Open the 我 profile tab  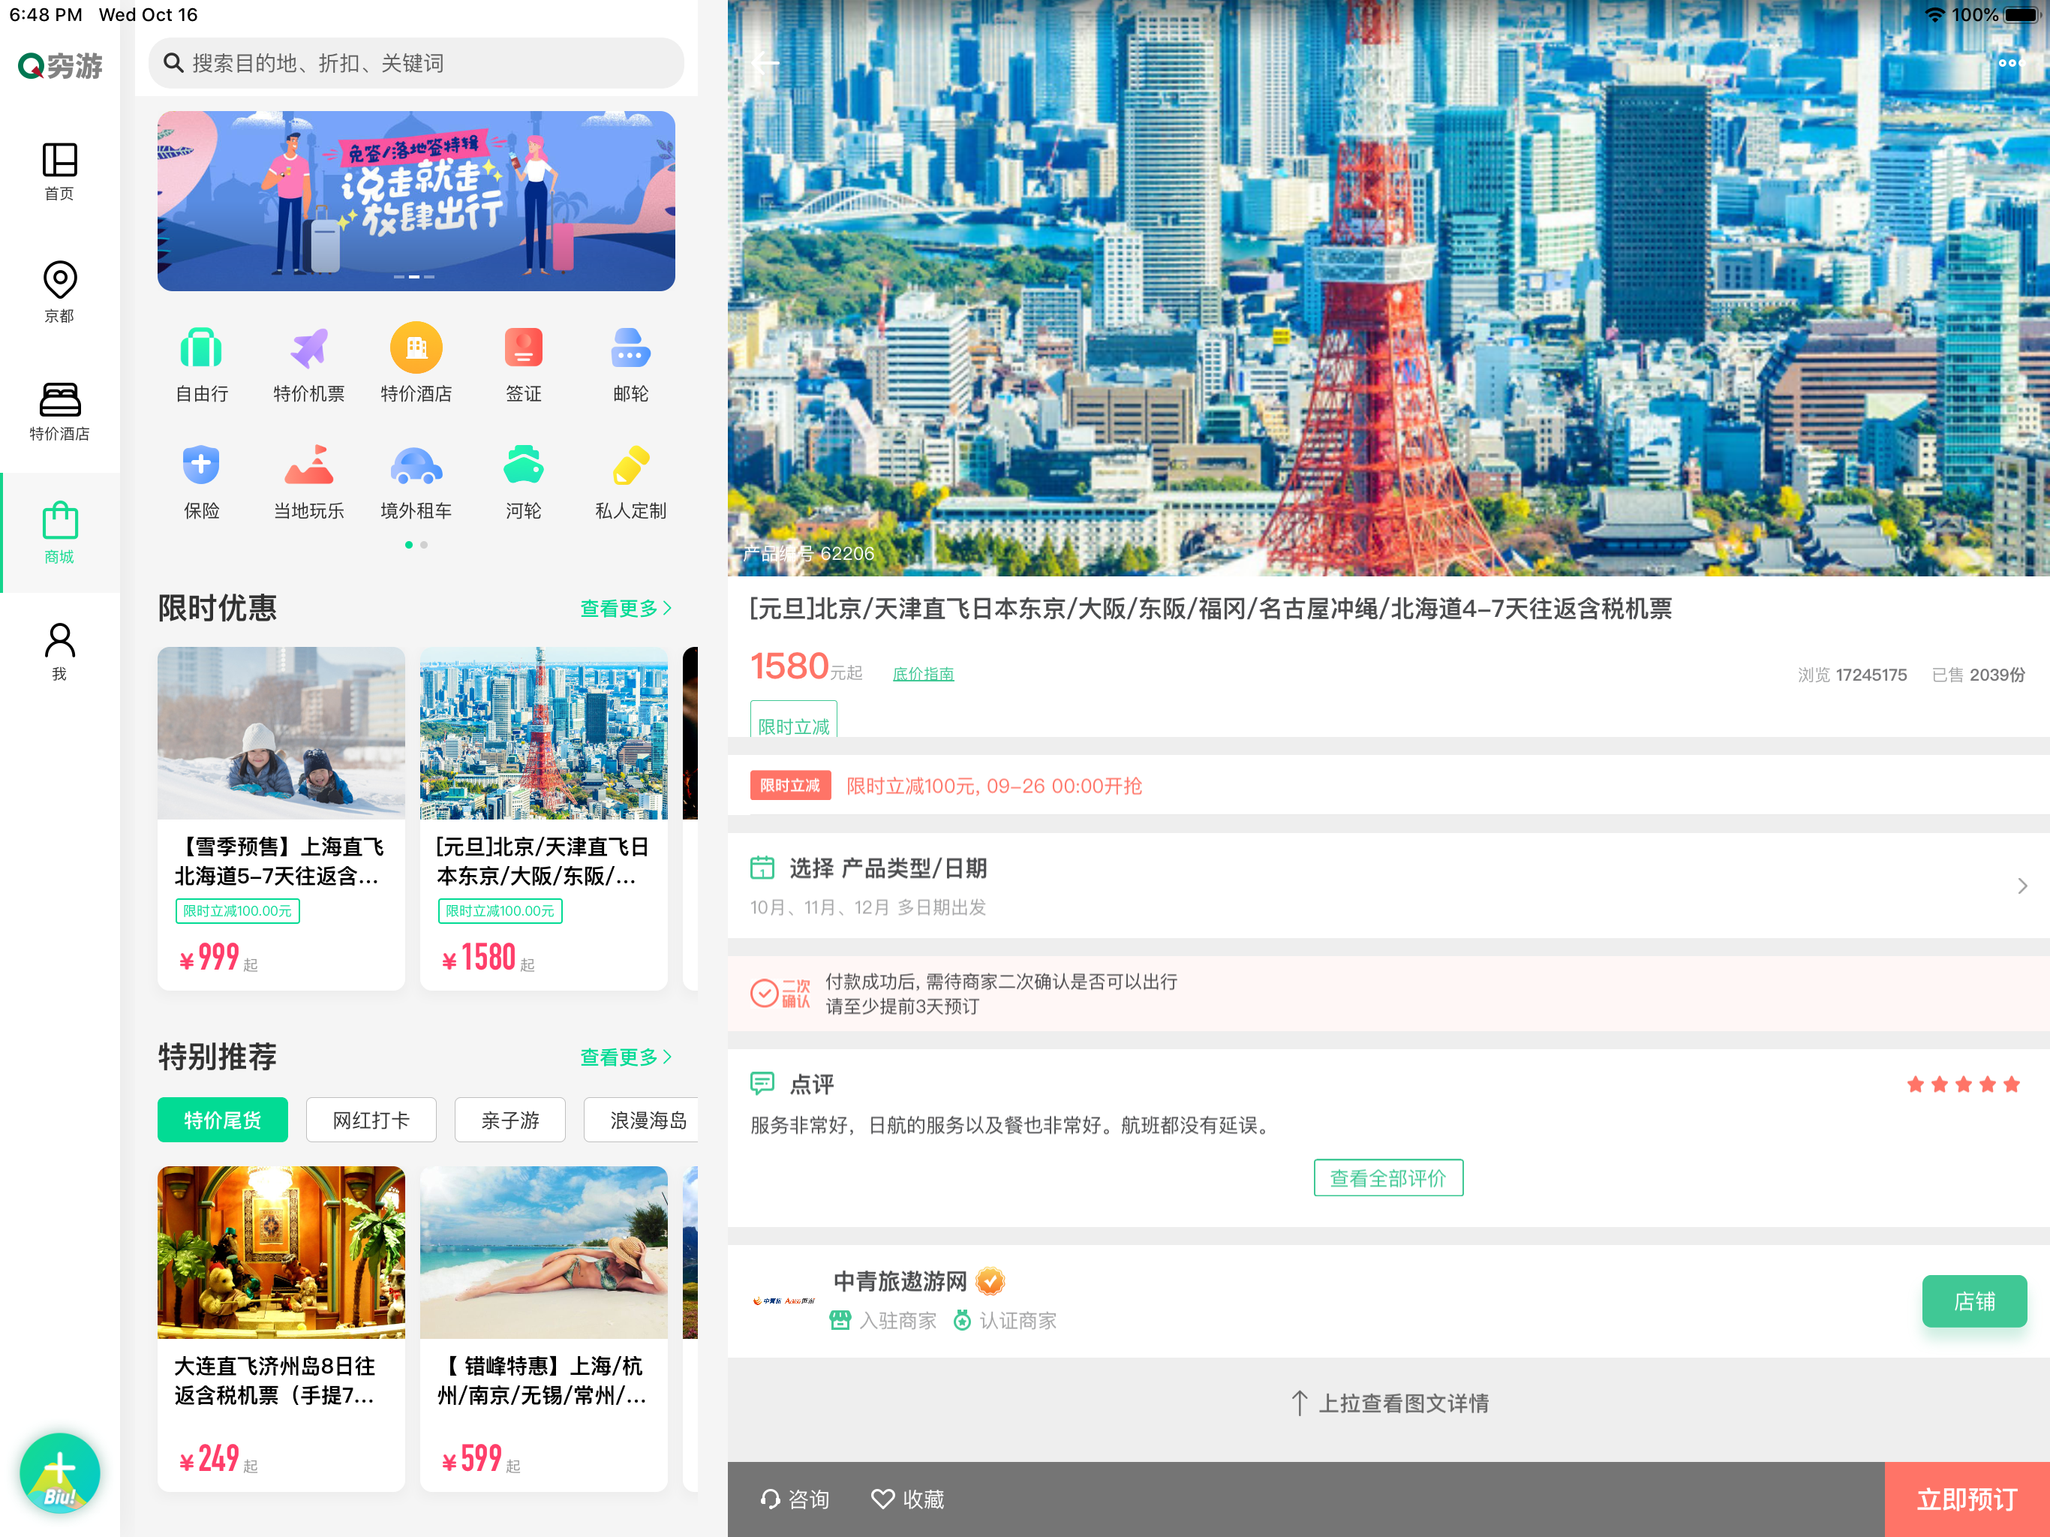(59, 651)
